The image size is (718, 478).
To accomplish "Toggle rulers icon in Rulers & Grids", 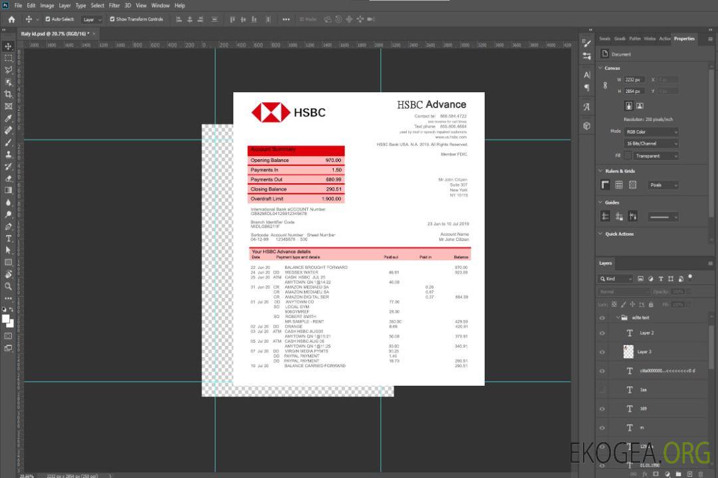I will (606, 185).
